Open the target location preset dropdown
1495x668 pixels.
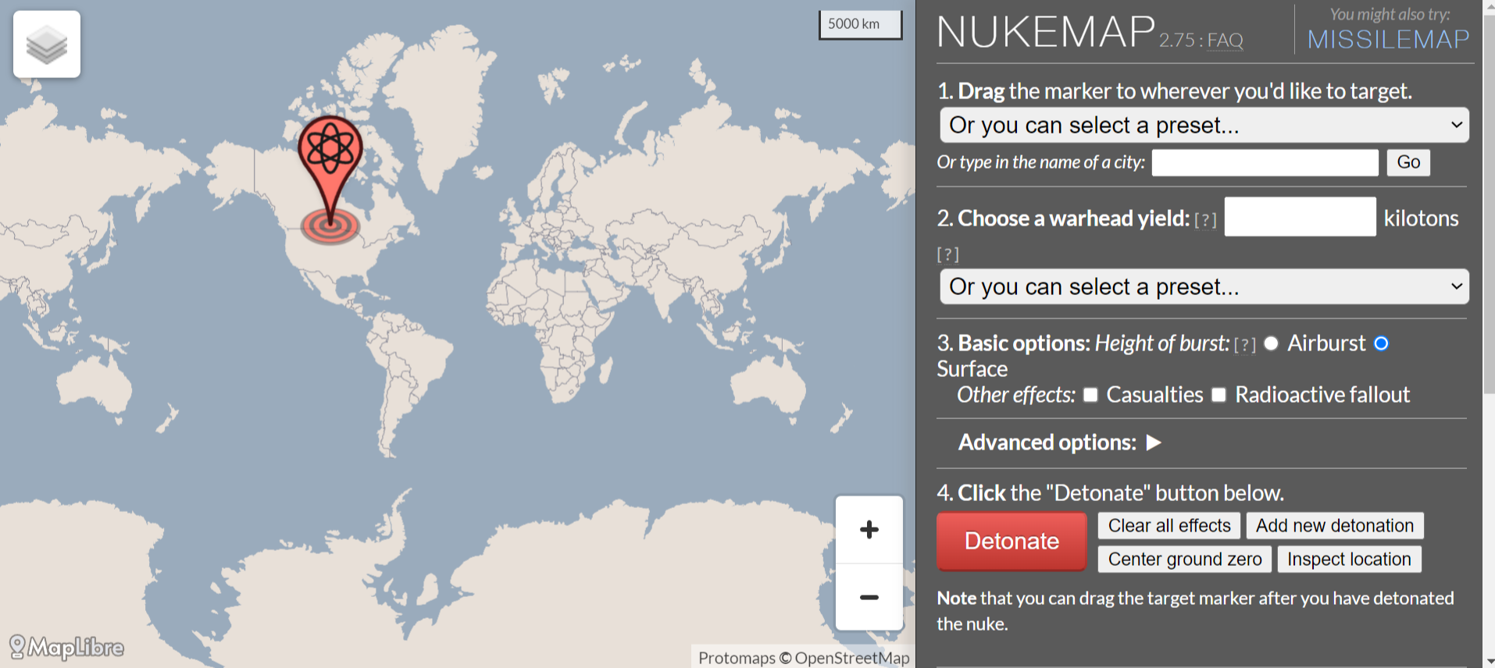[x=1204, y=126]
